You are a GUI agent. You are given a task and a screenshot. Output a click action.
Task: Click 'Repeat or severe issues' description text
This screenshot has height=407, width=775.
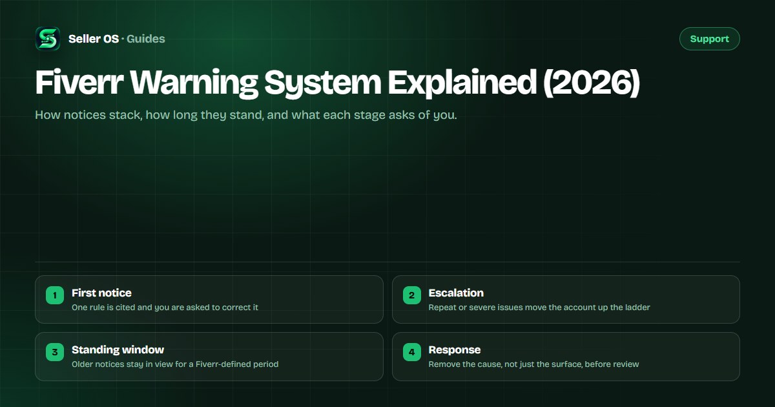click(539, 308)
